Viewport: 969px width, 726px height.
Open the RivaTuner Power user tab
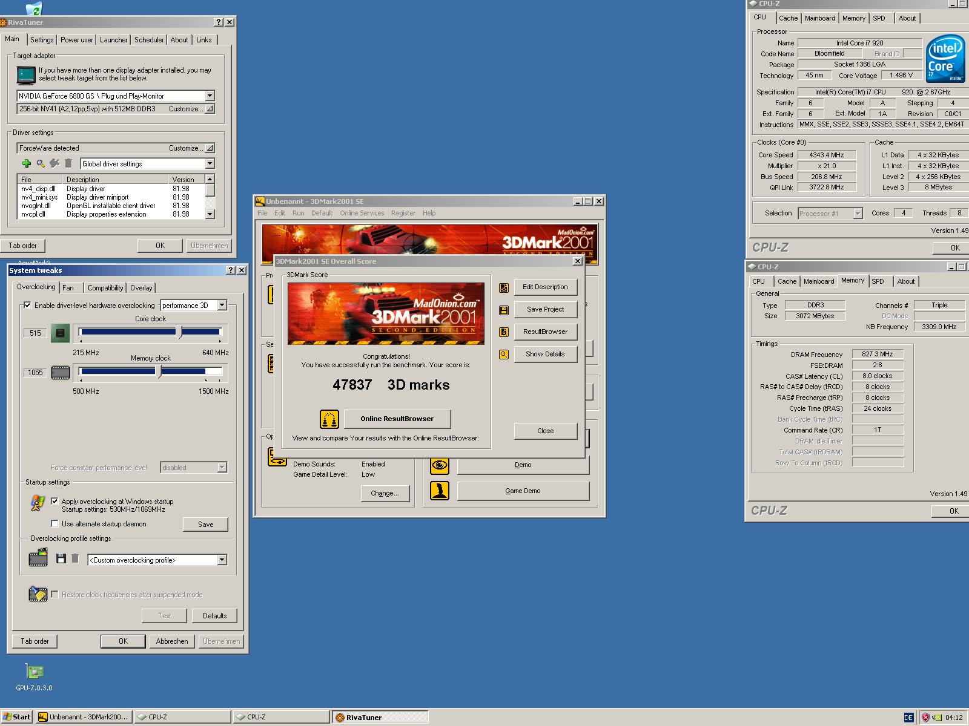77,40
